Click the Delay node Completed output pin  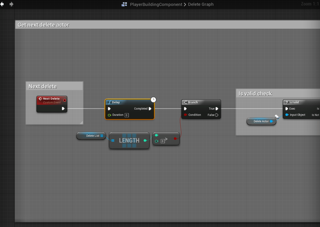pyautogui.click(x=150, y=109)
